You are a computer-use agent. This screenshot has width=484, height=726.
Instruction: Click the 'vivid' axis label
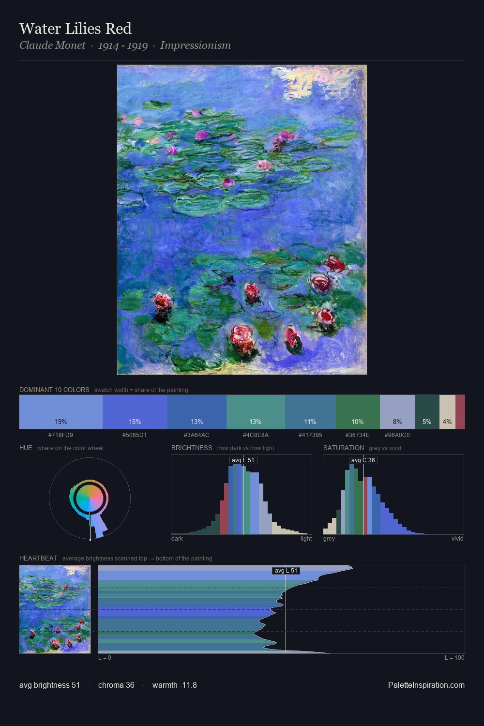click(x=457, y=539)
